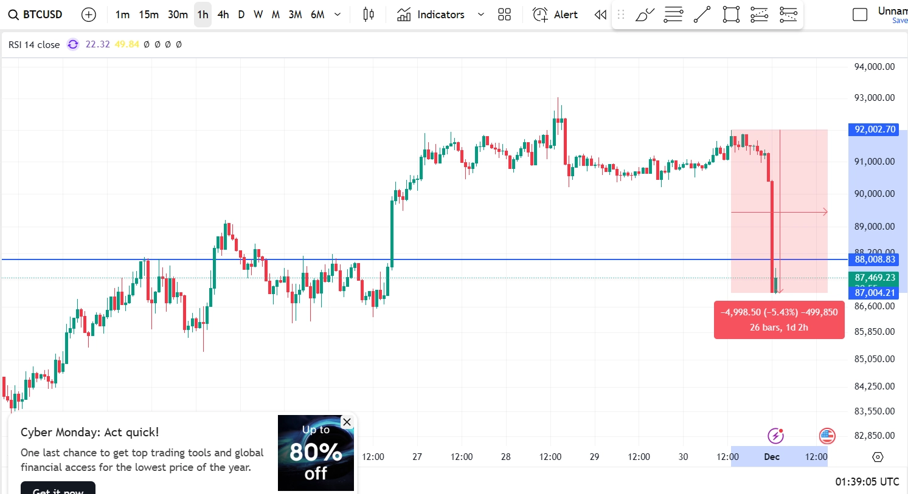Click the 01:39:05 UTC timezone display
Image resolution: width=908 pixels, height=494 pixels.
click(866, 481)
